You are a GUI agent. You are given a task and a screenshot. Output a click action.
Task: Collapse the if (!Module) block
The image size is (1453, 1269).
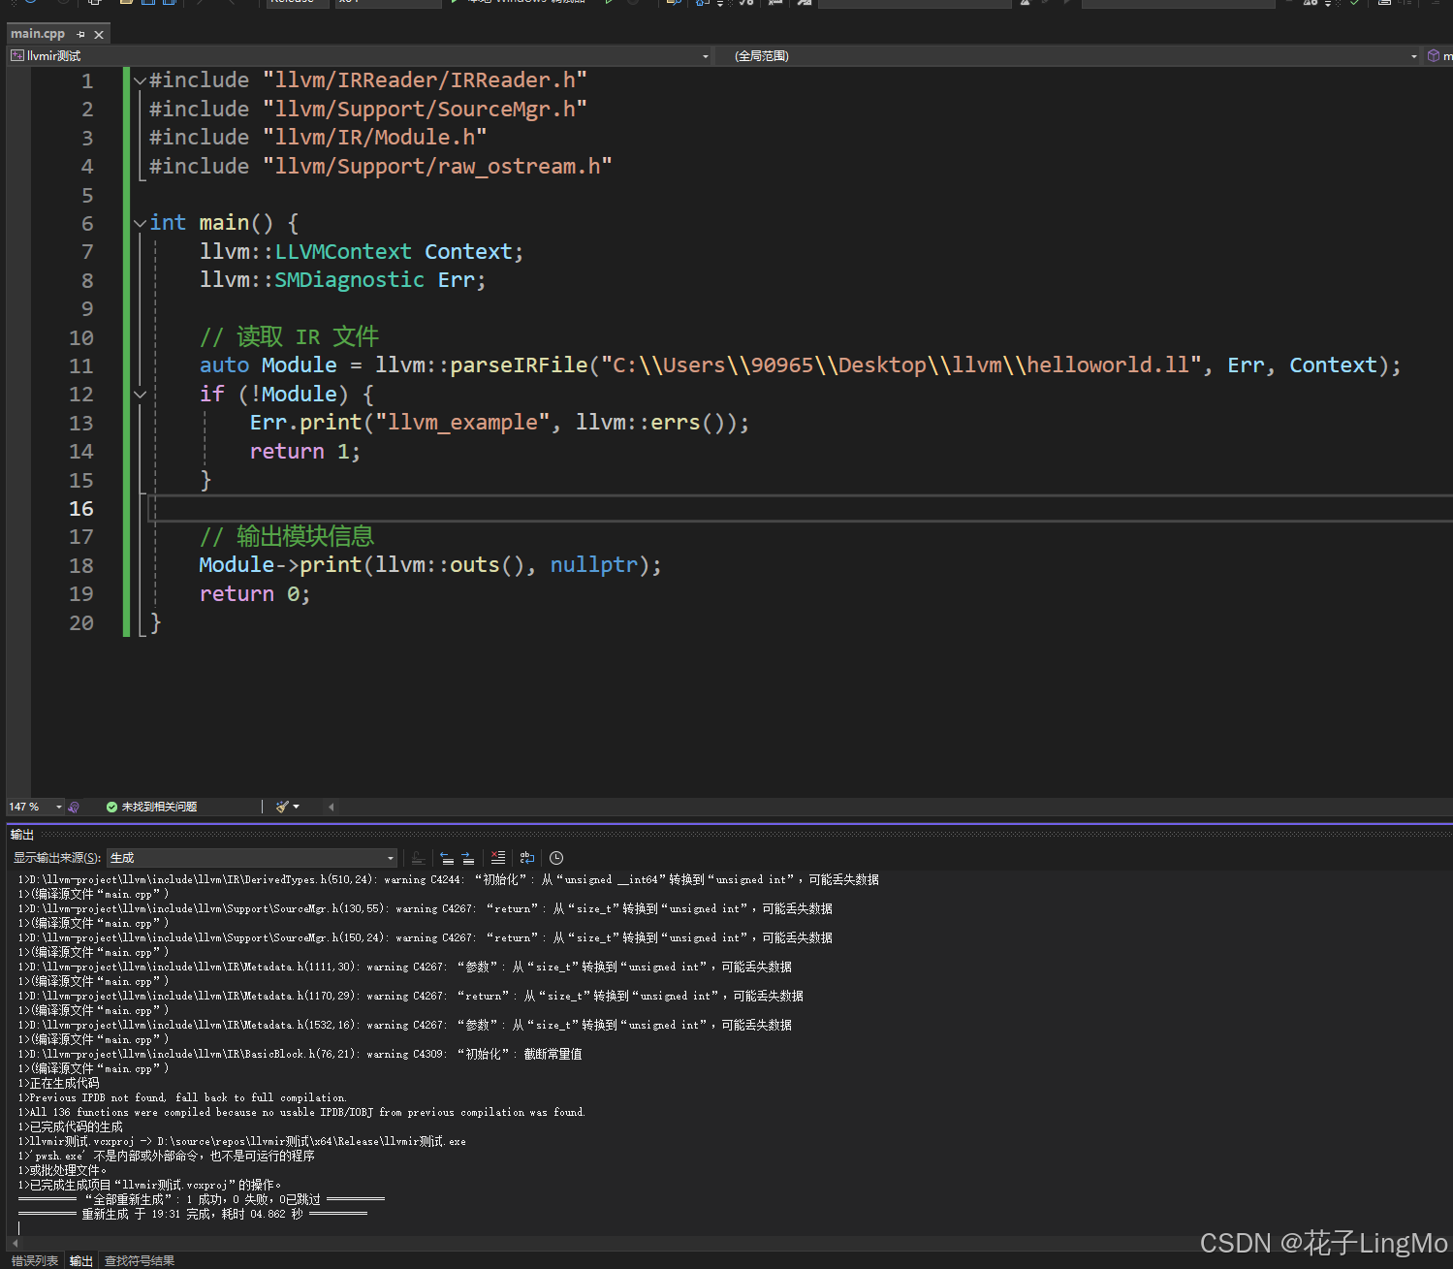point(140,395)
